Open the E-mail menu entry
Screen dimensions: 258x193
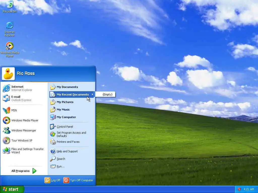click(x=24, y=98)
